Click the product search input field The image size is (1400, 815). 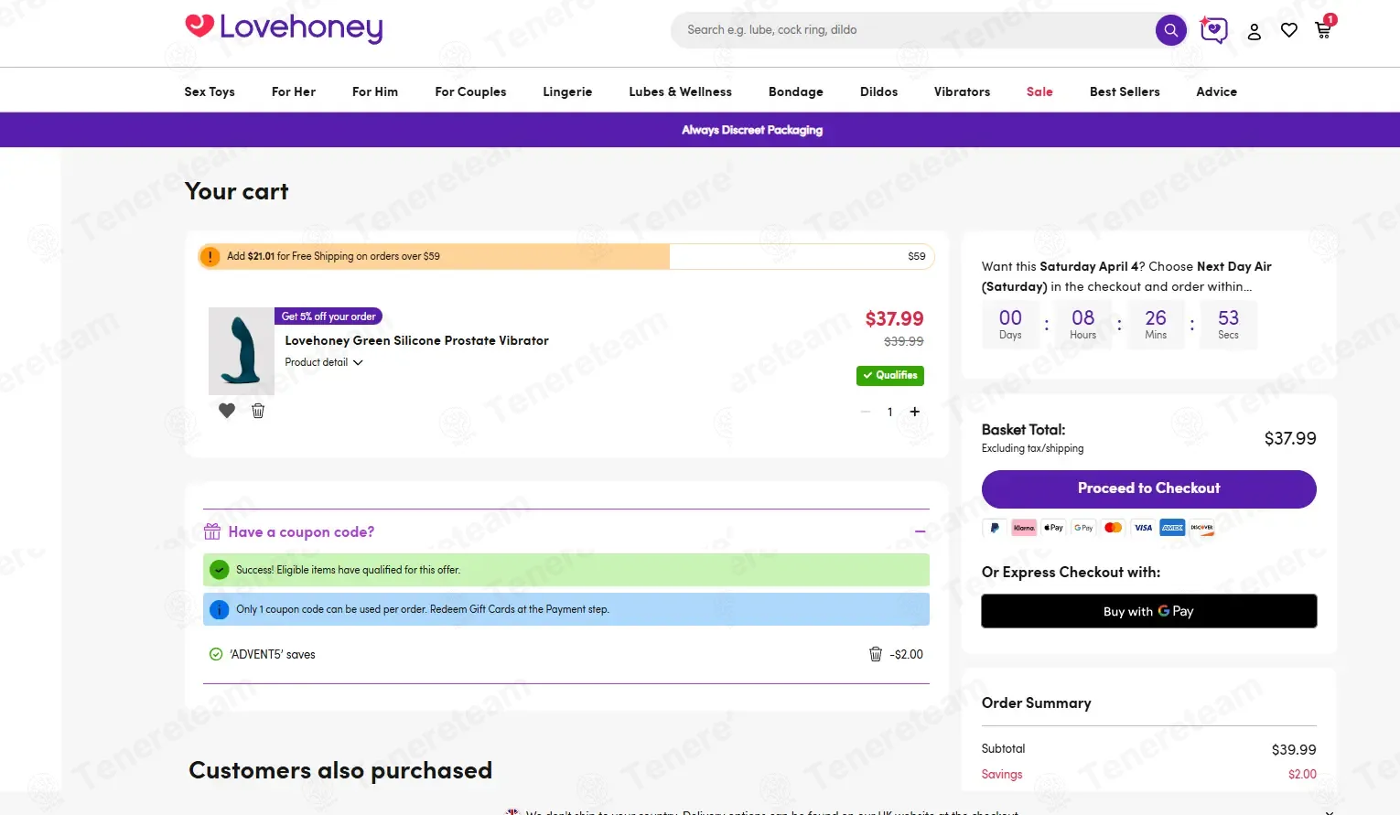pos(915,30)
